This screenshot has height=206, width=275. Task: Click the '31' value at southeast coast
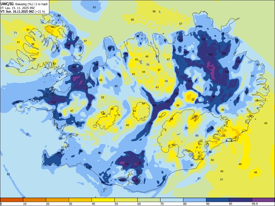tap(236, 138)
